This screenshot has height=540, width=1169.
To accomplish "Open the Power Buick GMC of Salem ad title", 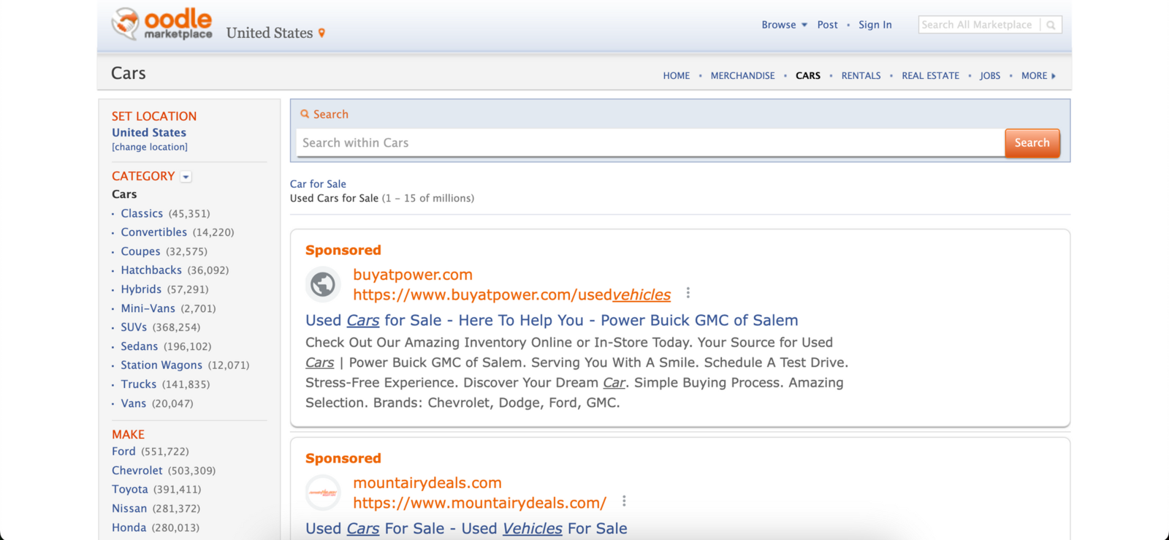I will click(x=552, y=320).
